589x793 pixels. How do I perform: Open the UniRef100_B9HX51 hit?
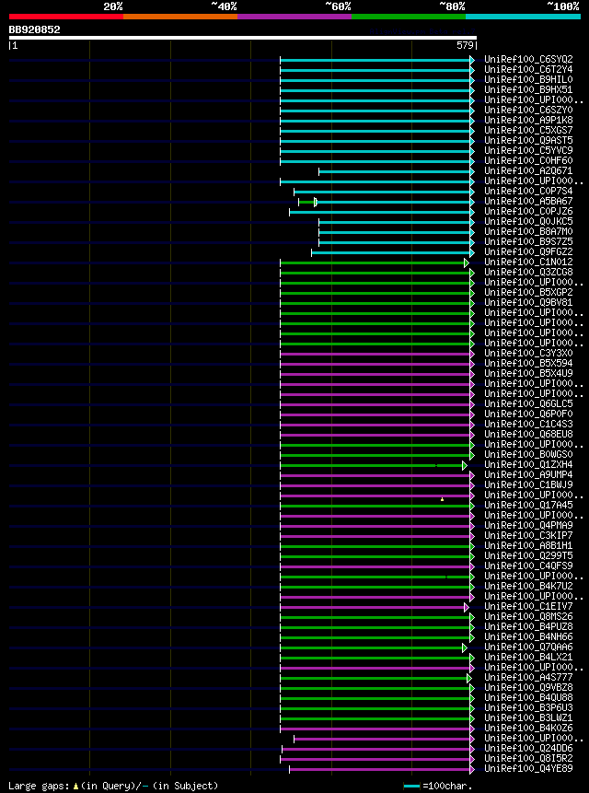(528, 90)
